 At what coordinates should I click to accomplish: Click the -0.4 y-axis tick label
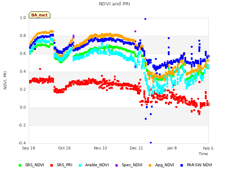[22, 143]
